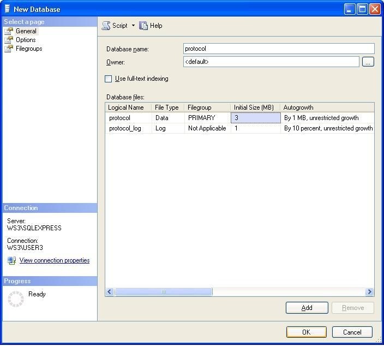Click the Filegroups page icon
Image resolution: width=384 pixels, height=346 pixels.
tap(9, 49)
